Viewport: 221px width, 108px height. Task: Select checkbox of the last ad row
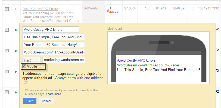tap(7, 92)
